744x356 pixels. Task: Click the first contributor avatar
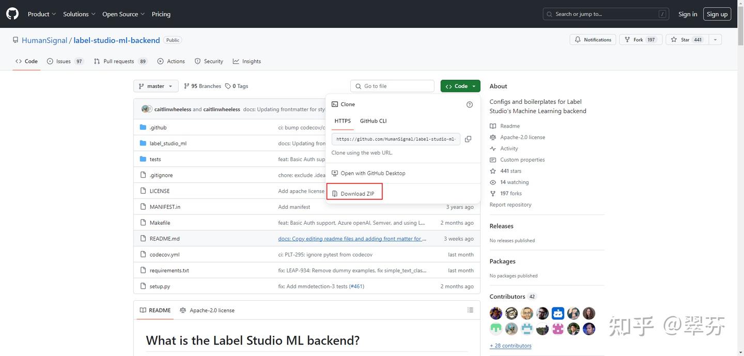point(496,313)
